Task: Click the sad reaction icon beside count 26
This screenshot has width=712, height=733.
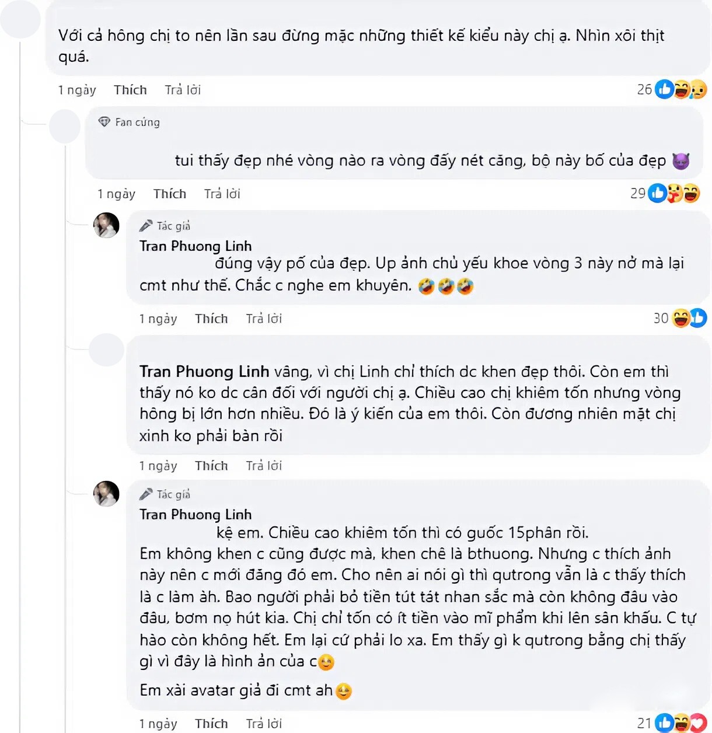Action: coord(698,89)
